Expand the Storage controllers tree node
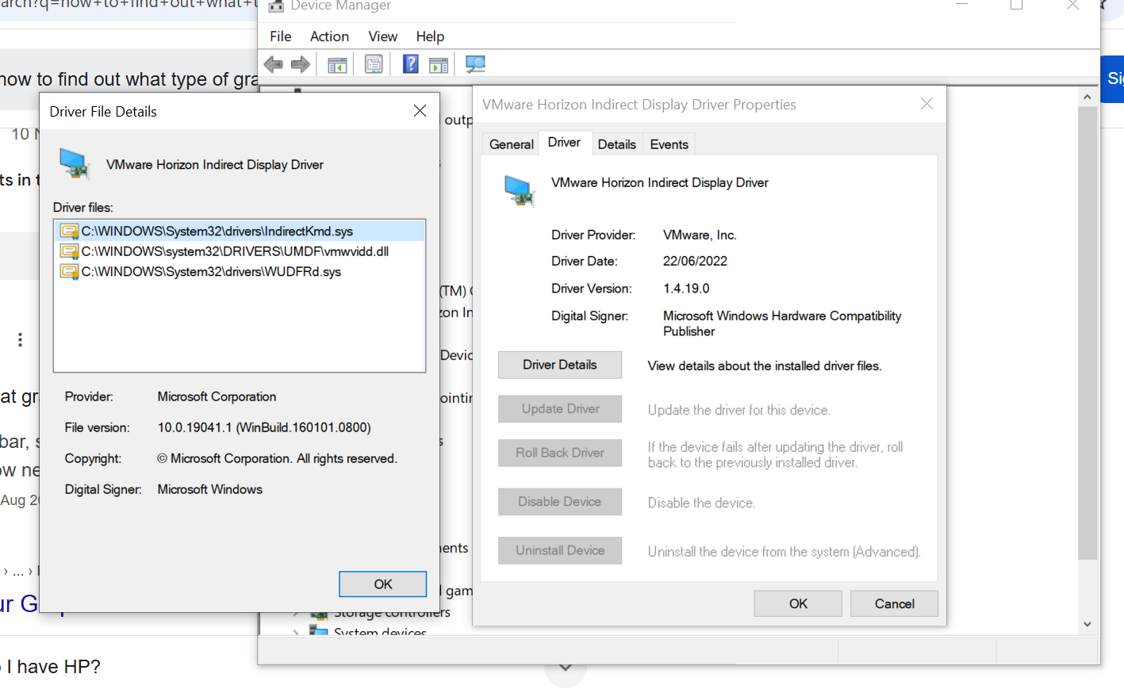Screen dimensions: 1124x689 296,614
